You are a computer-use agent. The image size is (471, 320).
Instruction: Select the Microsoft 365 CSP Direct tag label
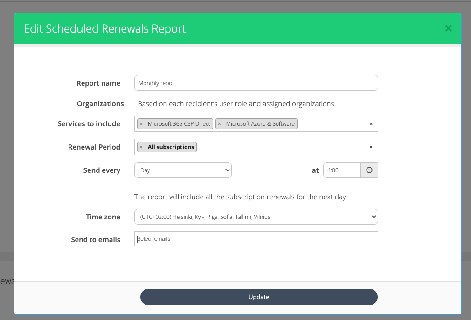pos(179,124)
